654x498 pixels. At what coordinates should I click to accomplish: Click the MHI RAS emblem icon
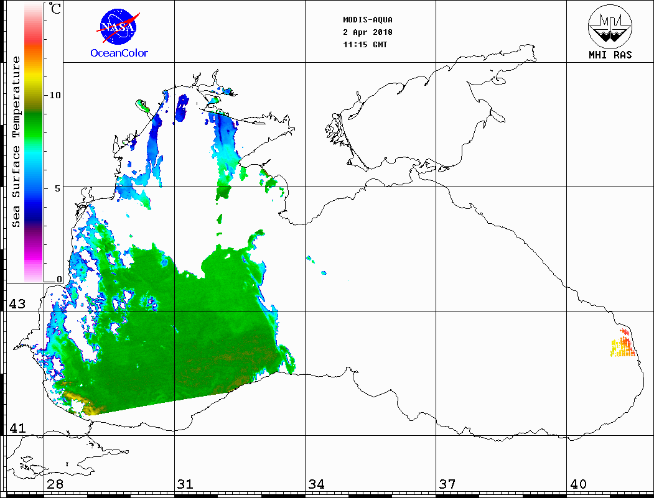[x=610, y=26]
